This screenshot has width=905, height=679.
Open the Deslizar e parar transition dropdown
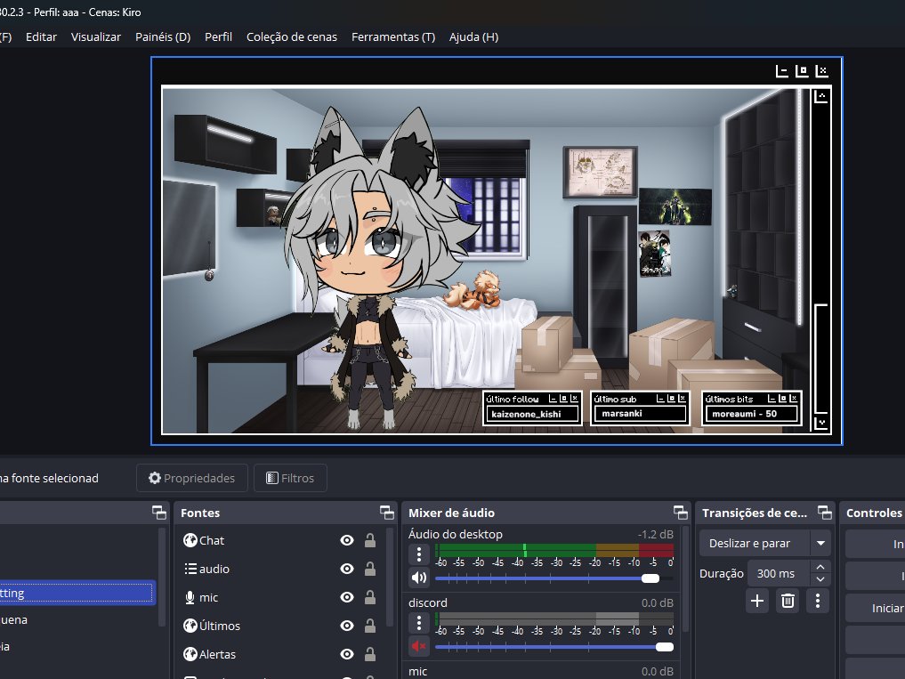click(765, 544)
